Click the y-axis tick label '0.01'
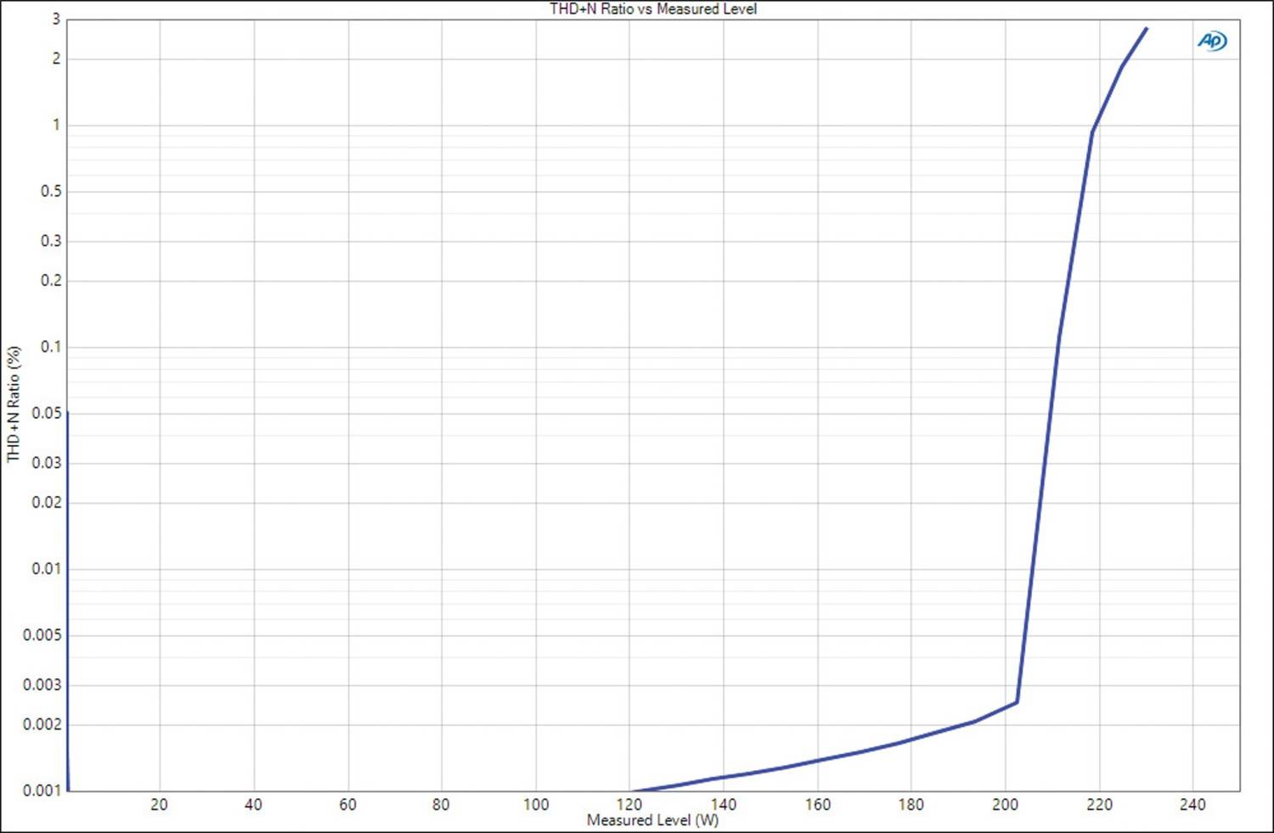The width and height of the screenshot is (1274, 833). pos(47,569)
